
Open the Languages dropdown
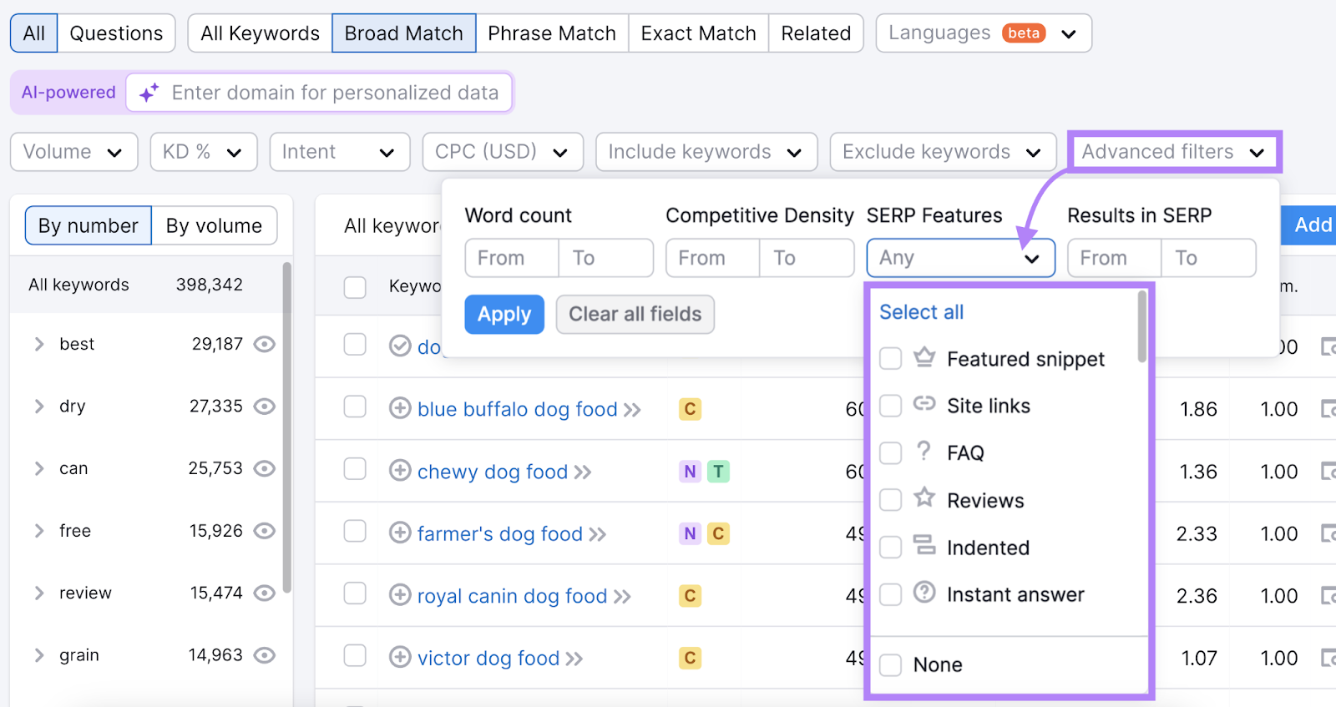pyautogui.click(x=983, y=33)
